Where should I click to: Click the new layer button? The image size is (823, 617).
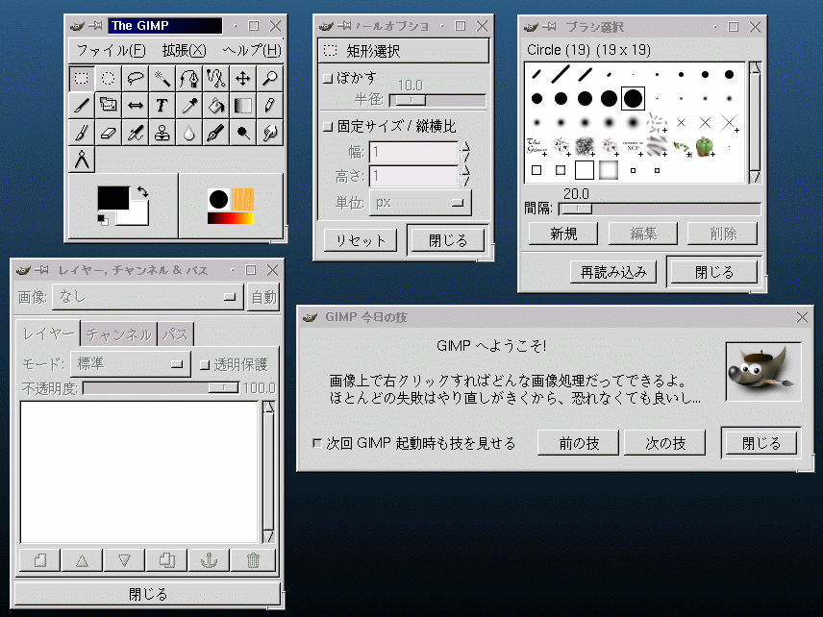39,560
